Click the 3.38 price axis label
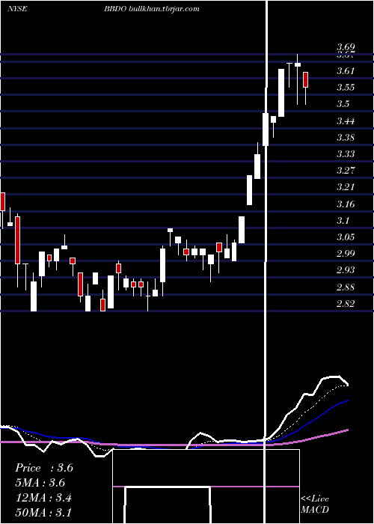Image resolution: width=374 pixels, height=524 pixels. click(x=346, y=137)
